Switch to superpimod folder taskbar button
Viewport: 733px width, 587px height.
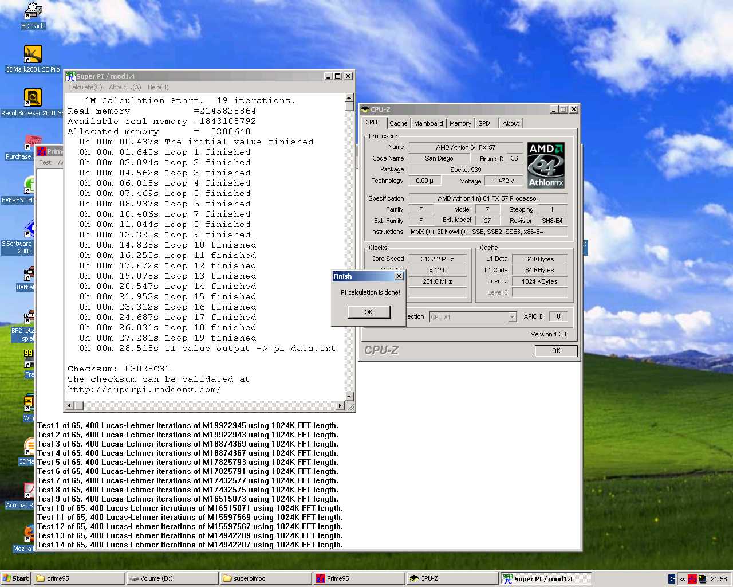(x=266, y=578)
